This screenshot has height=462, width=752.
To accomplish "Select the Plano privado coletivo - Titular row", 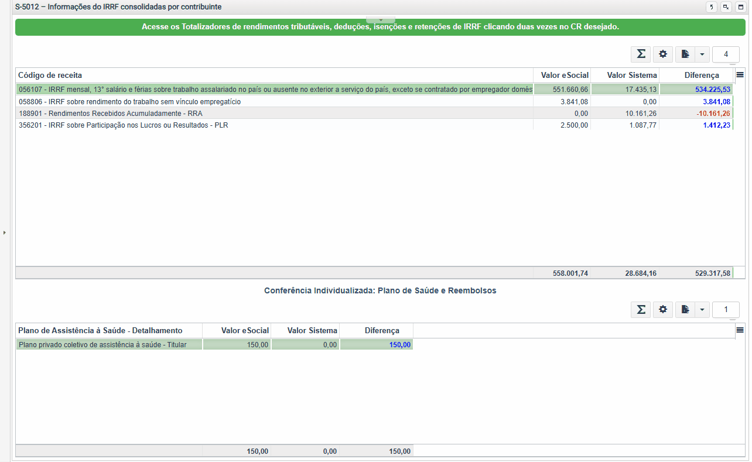I will point(214,345).
